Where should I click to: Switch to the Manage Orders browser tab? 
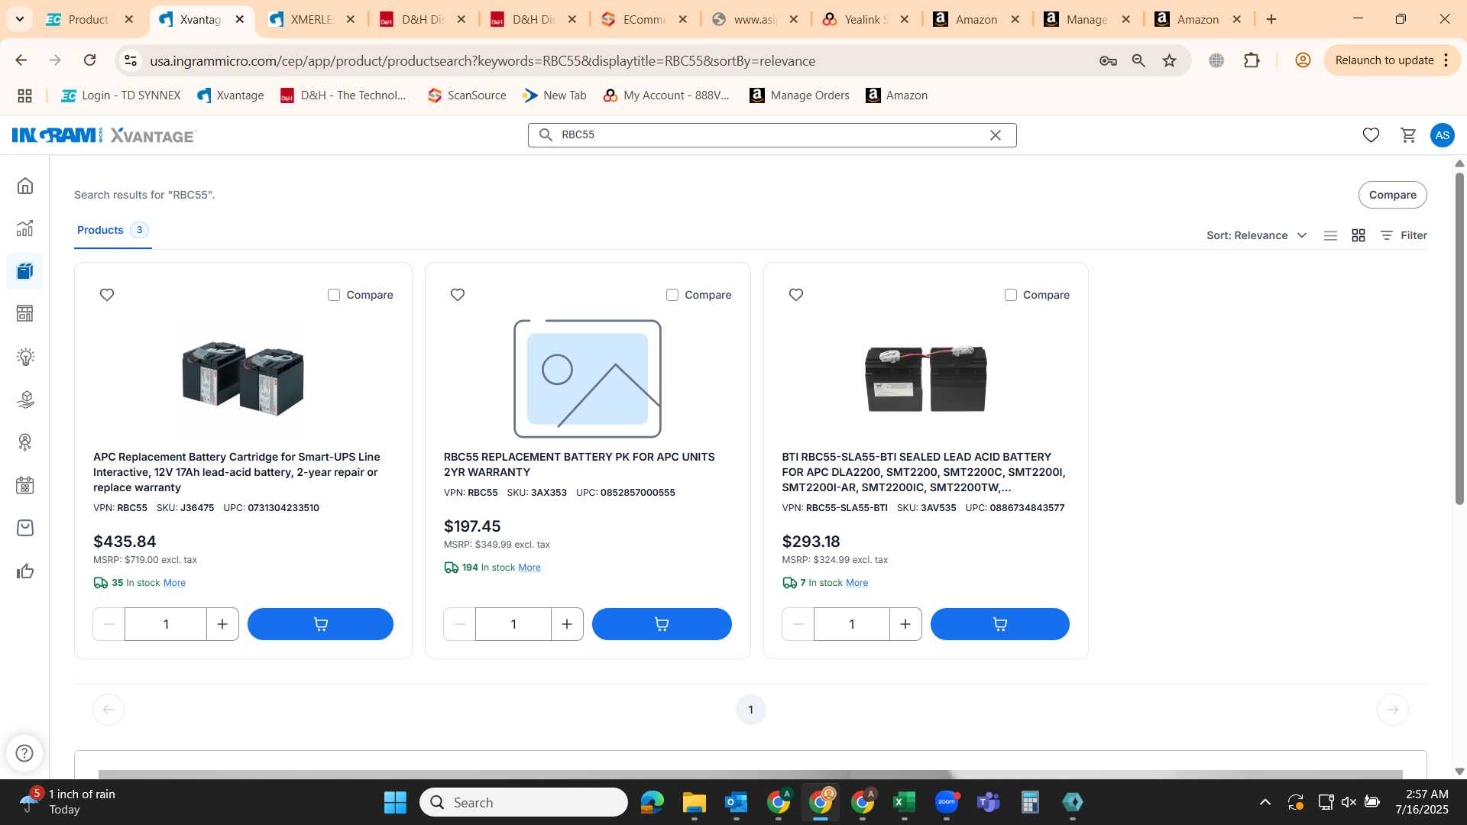(x=1087, y=20)
